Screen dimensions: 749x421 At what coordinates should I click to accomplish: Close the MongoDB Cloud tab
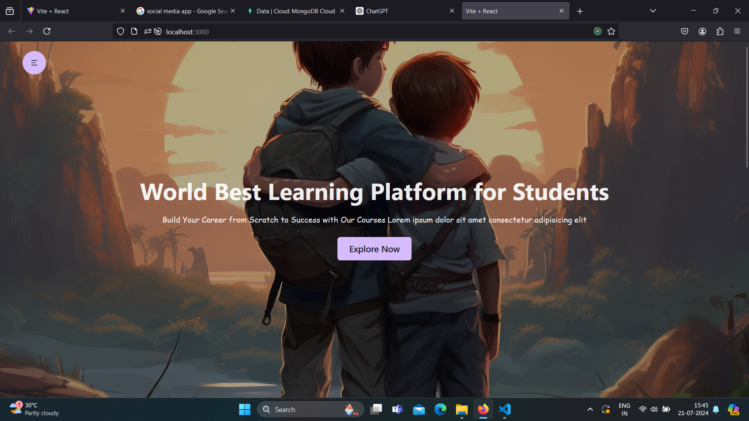342,11
